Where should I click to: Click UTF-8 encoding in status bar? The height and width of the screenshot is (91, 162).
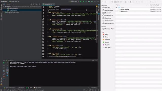[91, 90]
